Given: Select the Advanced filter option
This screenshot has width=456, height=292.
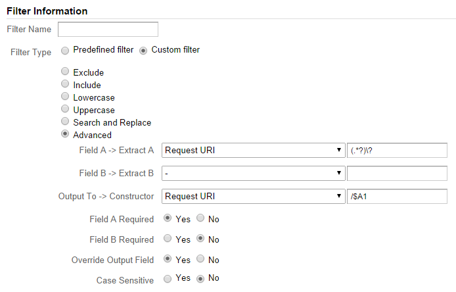Looking at the screenshot, I should (x=65, y=135).
